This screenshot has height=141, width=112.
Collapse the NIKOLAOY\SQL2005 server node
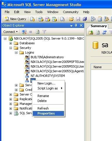(5, 39)
